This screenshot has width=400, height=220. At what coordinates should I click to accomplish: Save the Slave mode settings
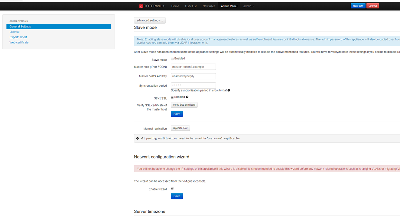point(177,114)
